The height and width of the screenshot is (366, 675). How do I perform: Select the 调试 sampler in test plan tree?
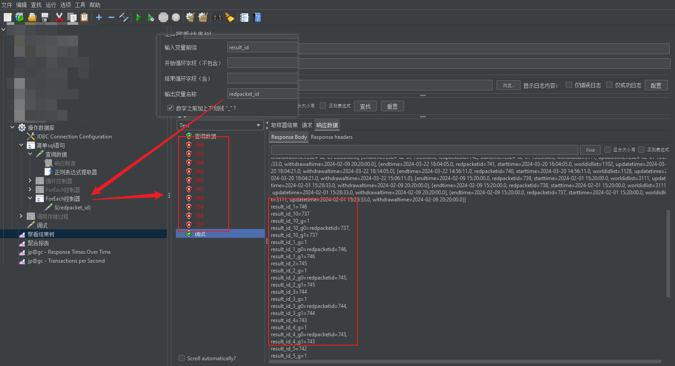tap(42, 225)
